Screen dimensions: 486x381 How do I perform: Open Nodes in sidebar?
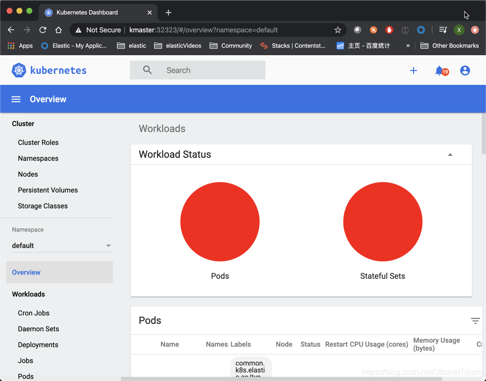pyautogui.click(x=28, y=174)
